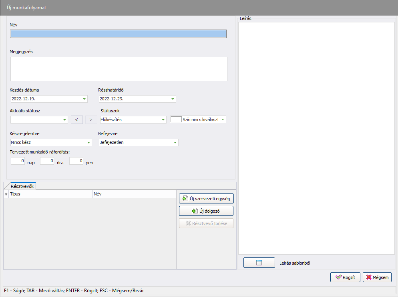Viewport: 398px width, 297px height.
Task: Open the status color picker swatch
Action: pos(176,120)
